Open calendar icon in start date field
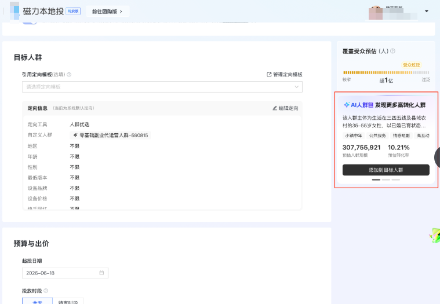Image resolution: width=440 pixels, height=304 pixels. pos(101,273)
